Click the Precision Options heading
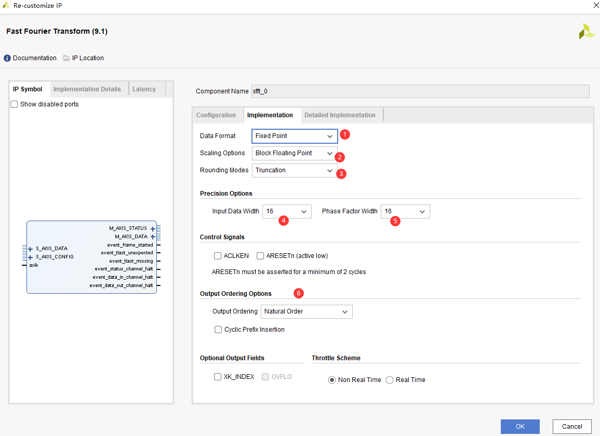 click(x=226, y=194)
